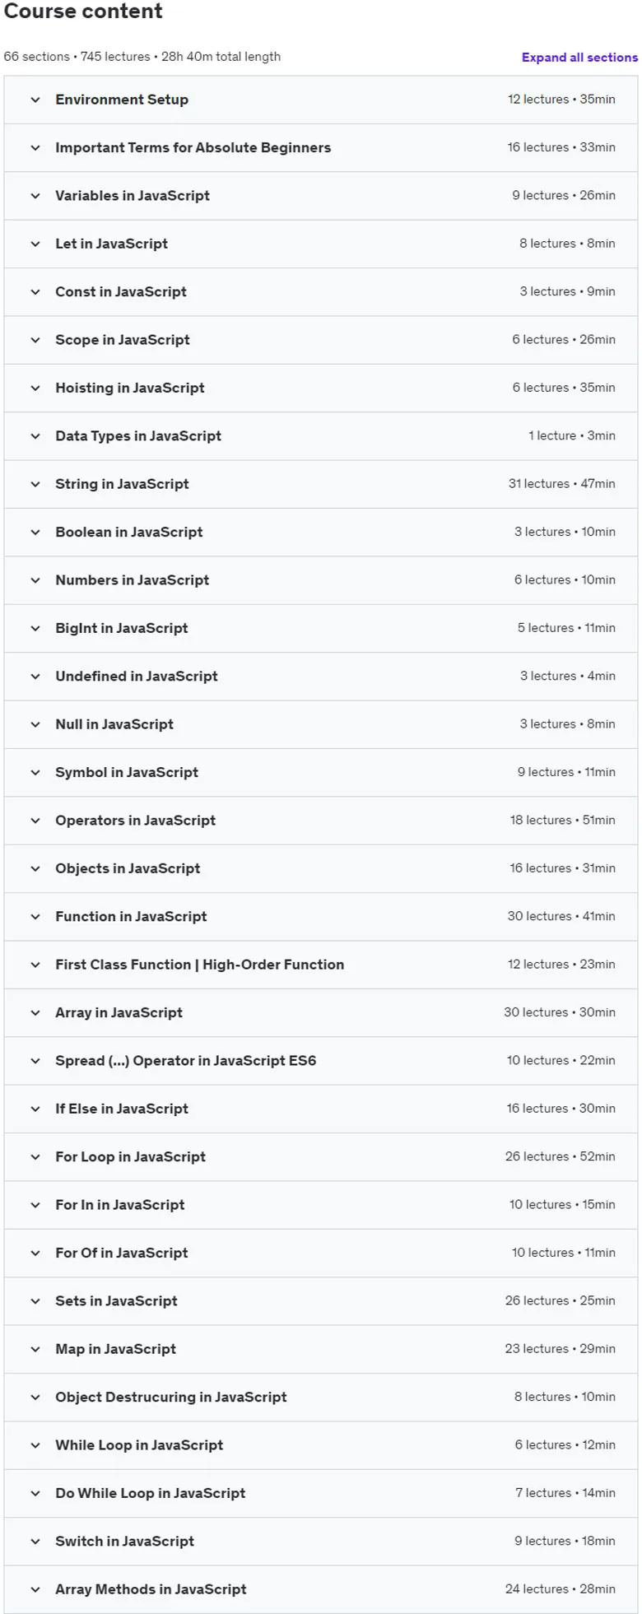Expand all sections link
Screen dimensions: 642x1614
pyautogui.click(x=579, y=58)
